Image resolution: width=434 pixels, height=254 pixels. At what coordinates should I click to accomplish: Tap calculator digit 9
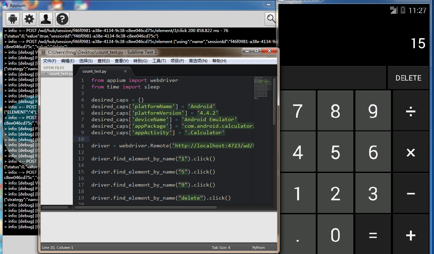[373, 111]
